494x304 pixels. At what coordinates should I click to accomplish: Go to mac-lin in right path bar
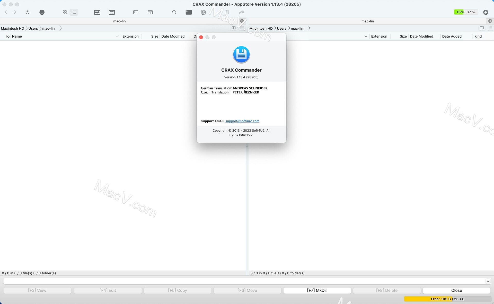[x=297, y=28]
